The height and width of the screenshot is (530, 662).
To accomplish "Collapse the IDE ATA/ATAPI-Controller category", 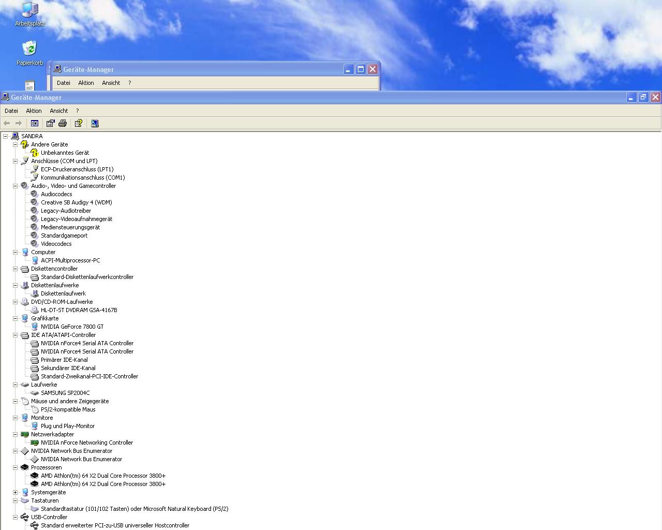I will (15, 335).
